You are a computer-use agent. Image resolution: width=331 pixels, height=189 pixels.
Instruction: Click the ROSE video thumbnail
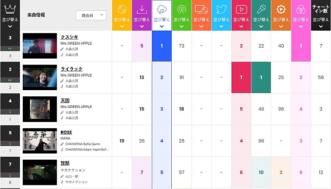[40, 141]
